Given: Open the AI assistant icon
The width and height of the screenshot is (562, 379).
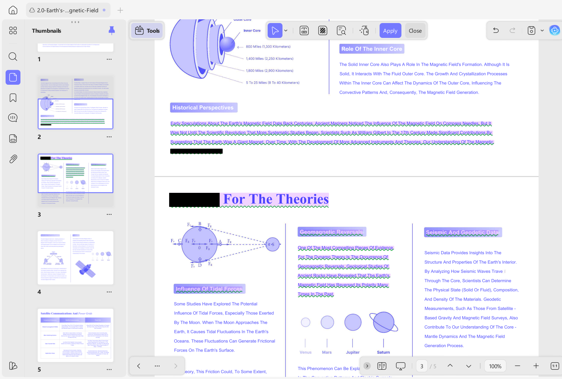Looking at the screenshot, I should 555,30.
